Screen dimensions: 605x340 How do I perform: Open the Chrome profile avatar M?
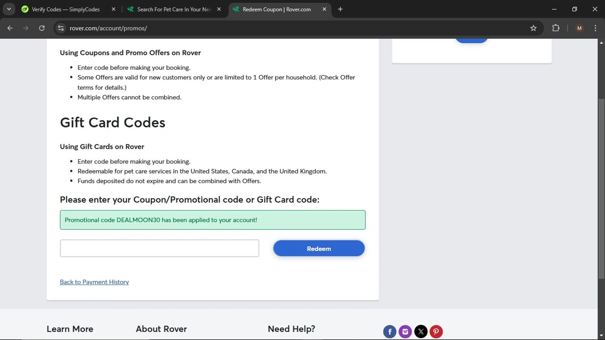click(x=580, y=28)
